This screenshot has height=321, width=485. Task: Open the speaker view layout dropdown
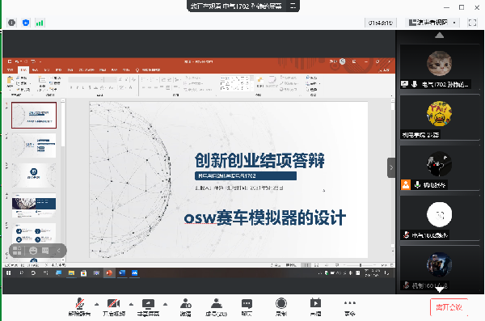point(432,23)
